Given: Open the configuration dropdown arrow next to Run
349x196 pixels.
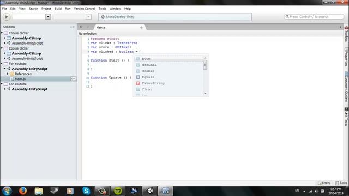Looking at the screenshot, I should click(x=48, y=17).
